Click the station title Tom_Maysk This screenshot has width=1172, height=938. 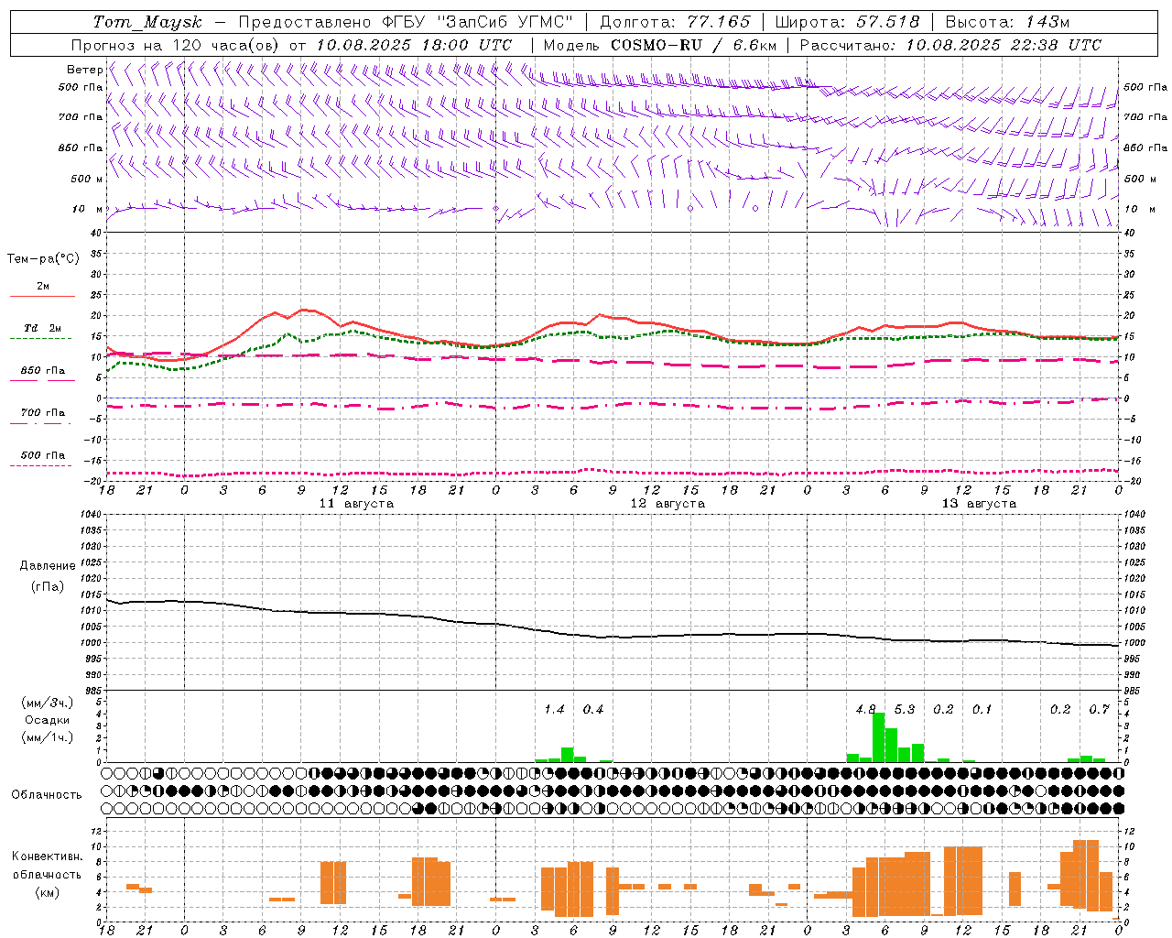147,22
